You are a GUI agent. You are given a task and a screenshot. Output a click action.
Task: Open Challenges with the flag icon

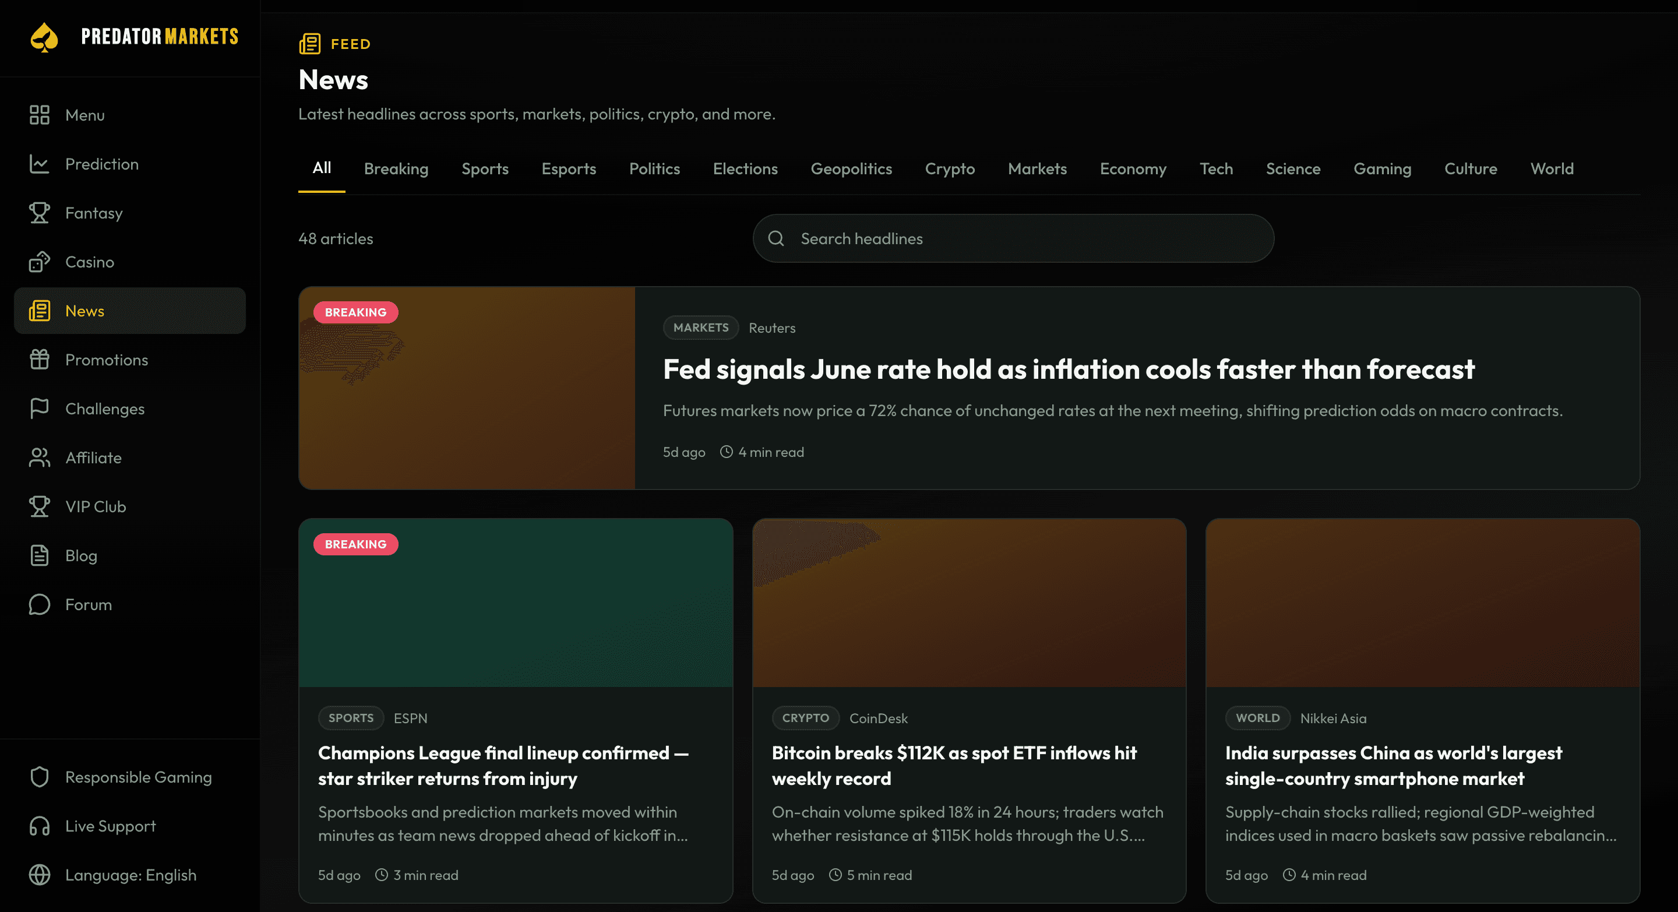point(40,409)
